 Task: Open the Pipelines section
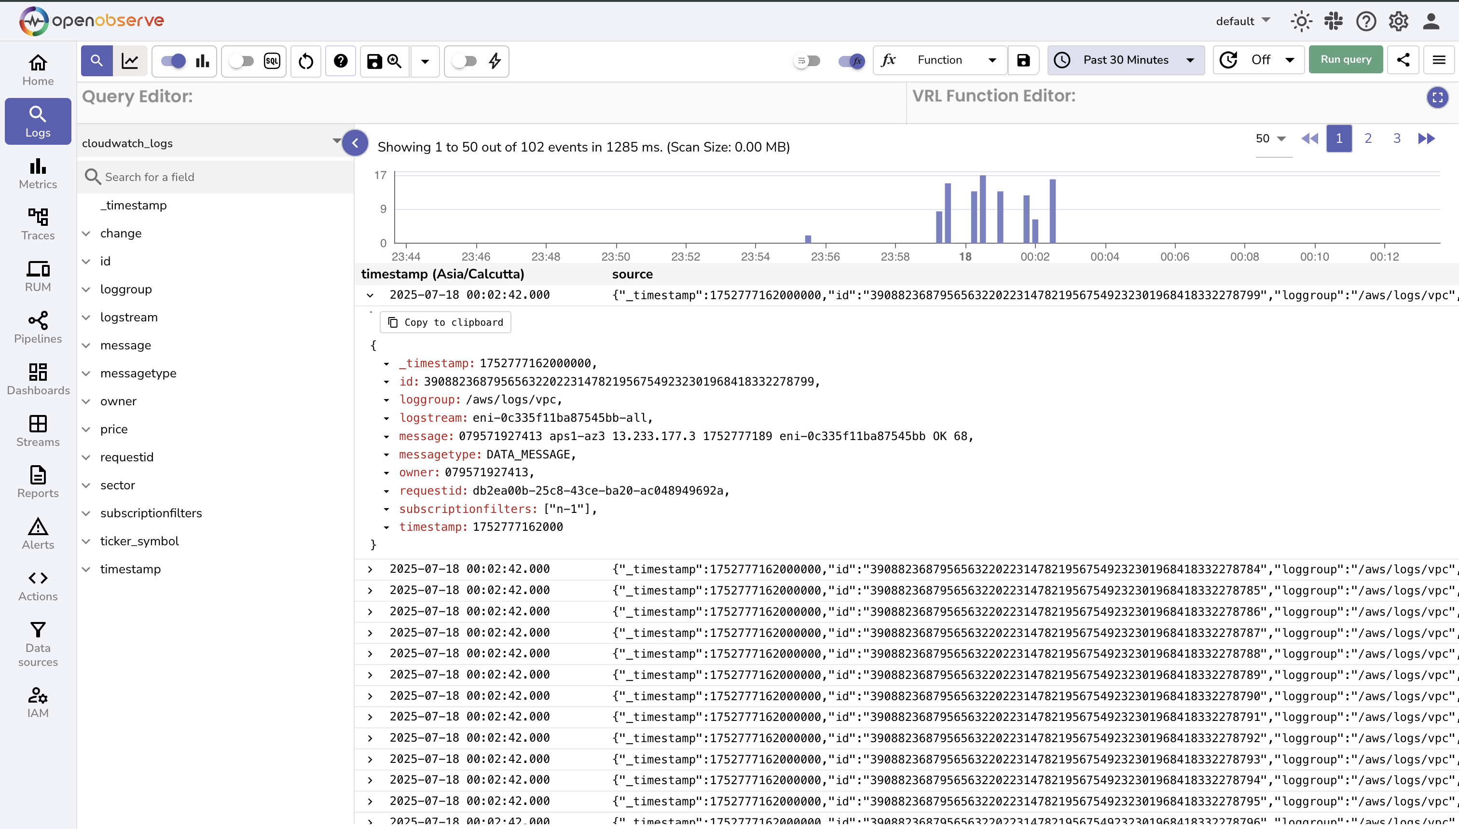tap(38, 327)
